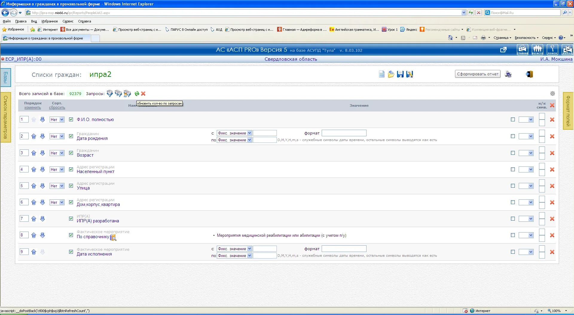This screenshot has width=574, height=315.
Task: Tick the н/к checkbox for По справочнику row
Action: click(x=513, y=235)
